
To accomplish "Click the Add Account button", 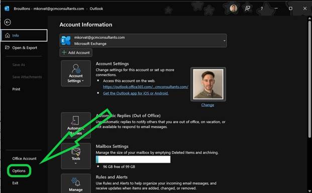I will tap(76, 53).
